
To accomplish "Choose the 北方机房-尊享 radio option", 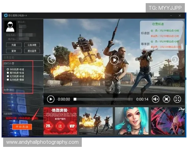I will tap(8, 80).
